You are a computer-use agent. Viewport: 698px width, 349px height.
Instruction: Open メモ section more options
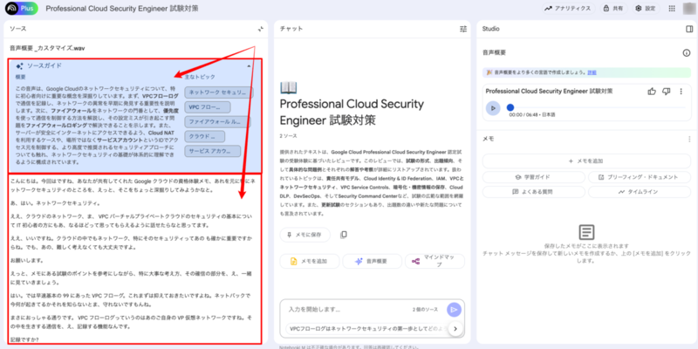click(689, 139)
